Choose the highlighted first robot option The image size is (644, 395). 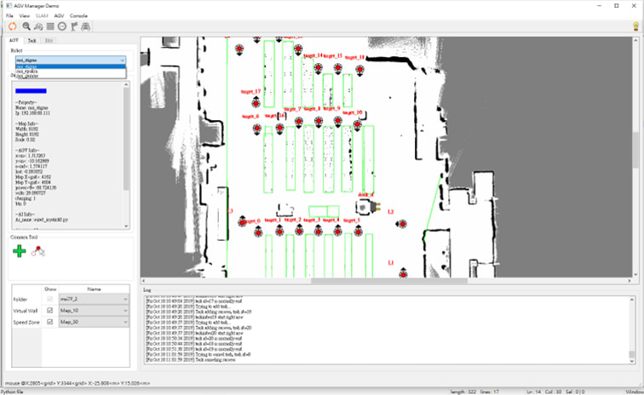[71, 66]
